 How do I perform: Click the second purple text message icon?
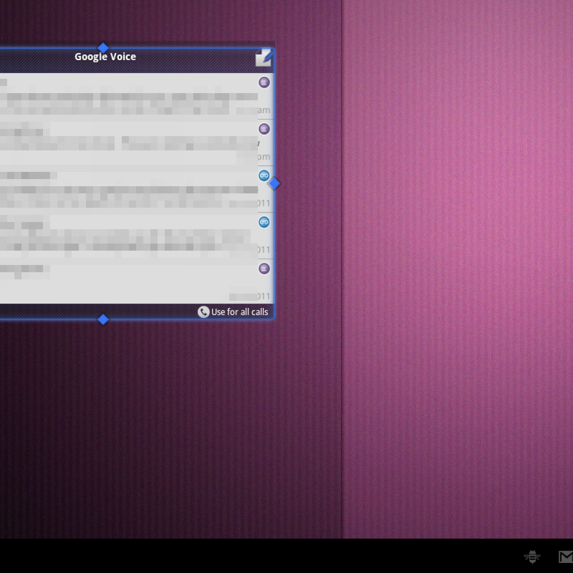pyautogui.click(x=264, y=129)
